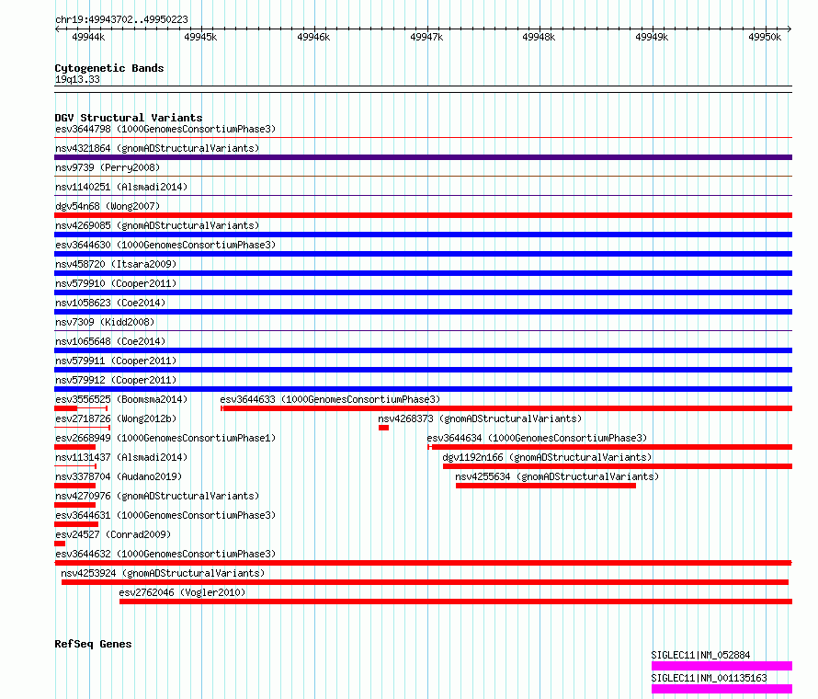Select nsv579910 (Cooper2011) label
Screen dimensions: 818x699
pos(116,283)
